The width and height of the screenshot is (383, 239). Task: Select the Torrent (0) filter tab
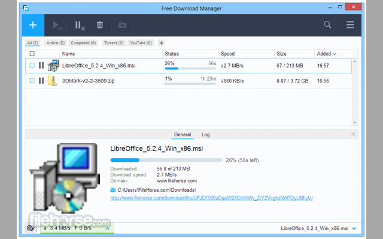coord(114,43)
